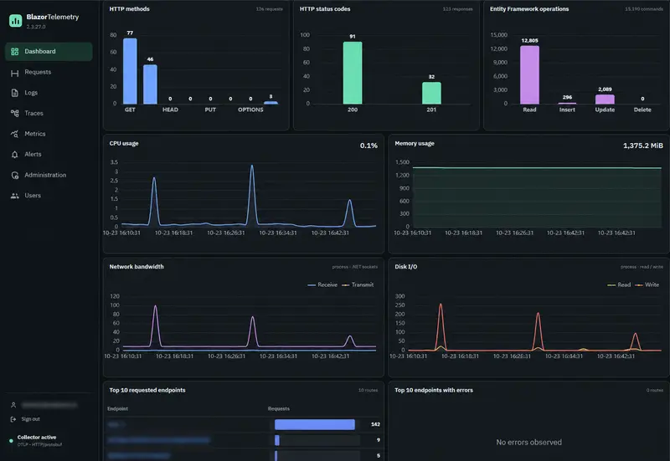Click the Delete label in Entity Framework chart

click(x=642, y=110)
